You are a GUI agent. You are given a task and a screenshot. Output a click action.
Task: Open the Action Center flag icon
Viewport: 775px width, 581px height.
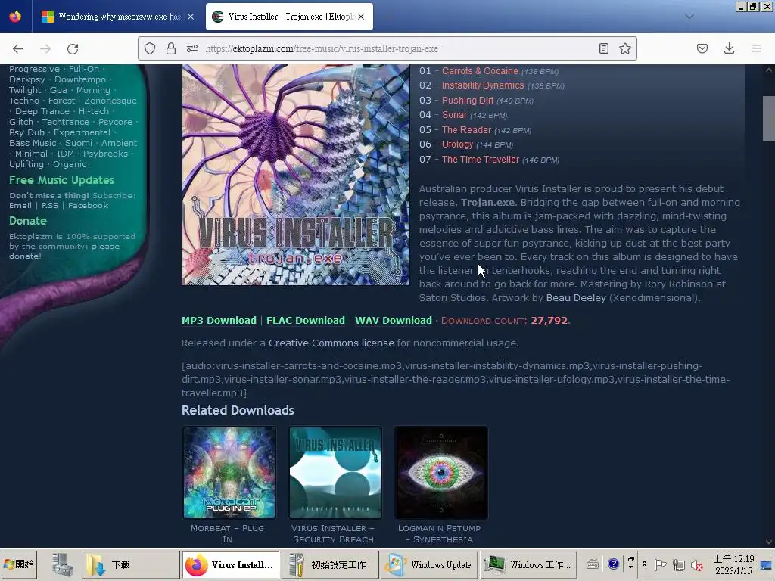pyautogui.click(x=660, y=564)
